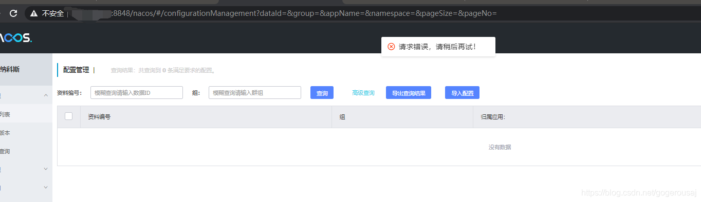
Task: Click the red error icon in toast
Action: pos(391,47)
